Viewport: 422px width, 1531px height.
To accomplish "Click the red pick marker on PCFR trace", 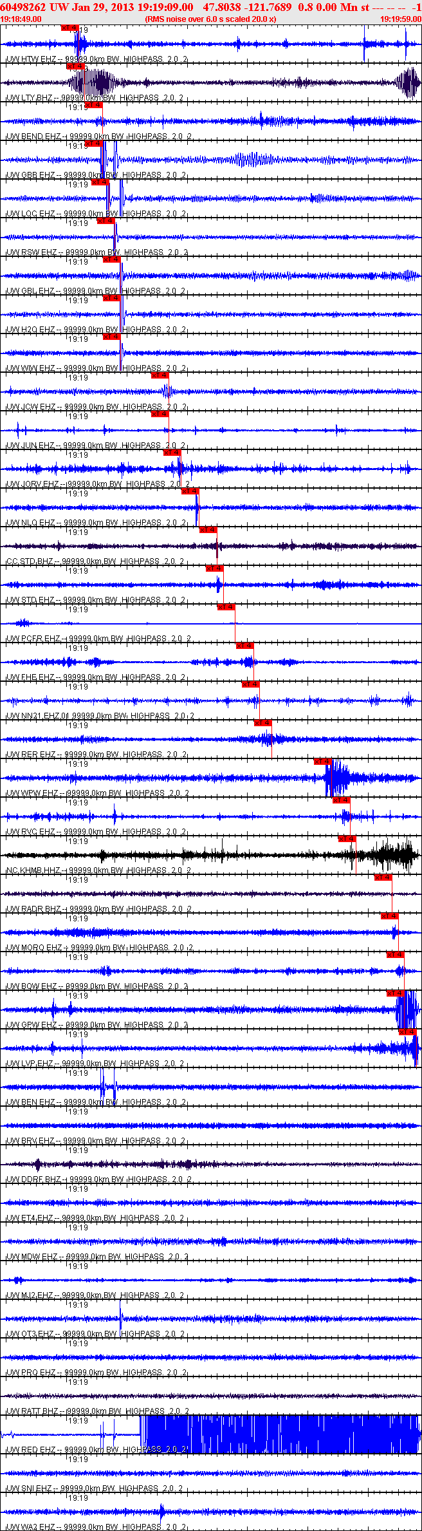I will [226, 607].
